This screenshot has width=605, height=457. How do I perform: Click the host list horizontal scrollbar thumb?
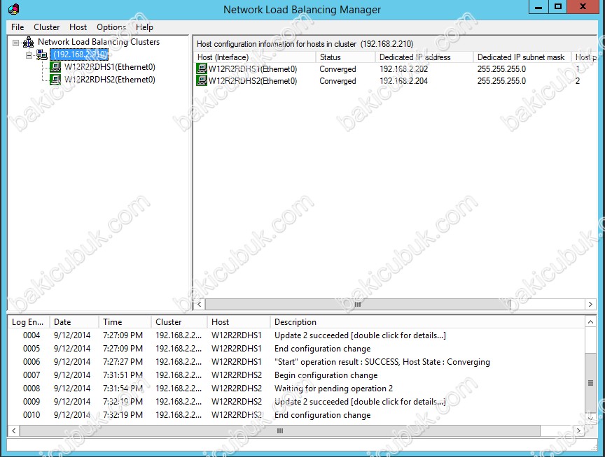click(x=358, y=304)
